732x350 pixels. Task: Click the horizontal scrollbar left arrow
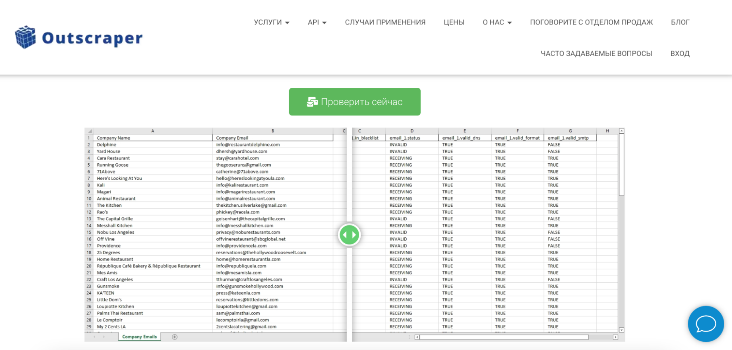pyautogui.click(x=417, y=337)
